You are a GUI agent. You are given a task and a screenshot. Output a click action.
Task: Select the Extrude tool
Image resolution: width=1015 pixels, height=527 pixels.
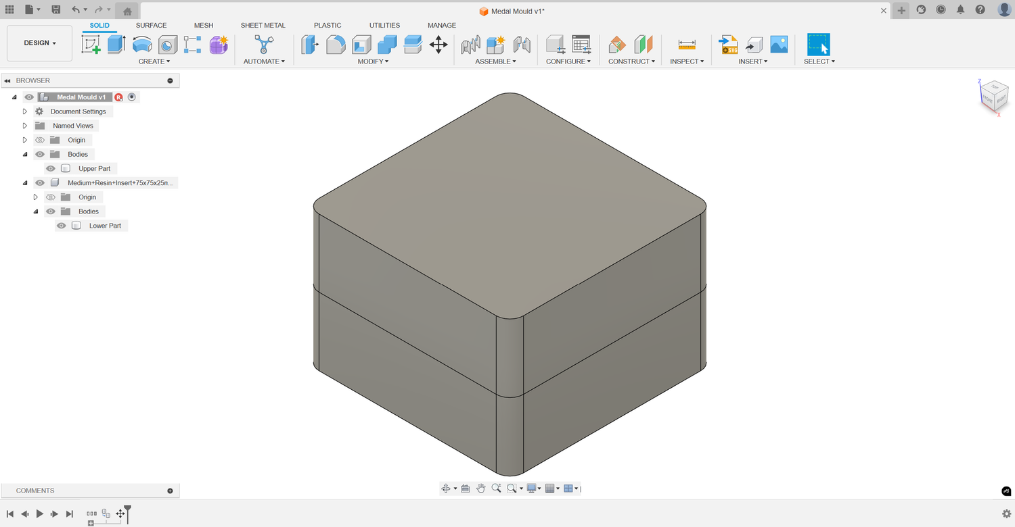[116, 45]
